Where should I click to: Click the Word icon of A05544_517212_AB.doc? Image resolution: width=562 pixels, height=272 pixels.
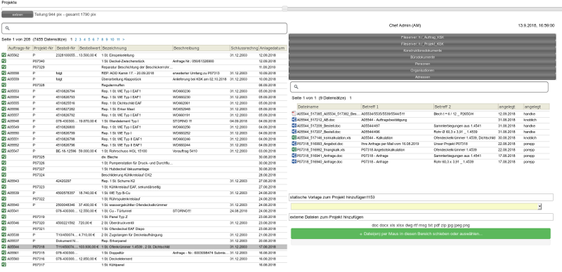[x=294, y=120]
